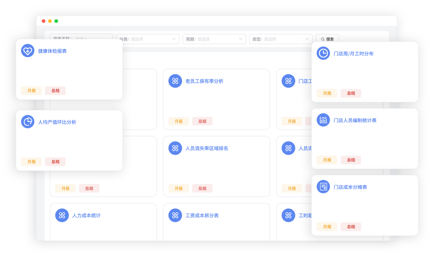Click the clock icon for 门店周/月工时分布
Viewport: 433px width, 260px height.
323,53
